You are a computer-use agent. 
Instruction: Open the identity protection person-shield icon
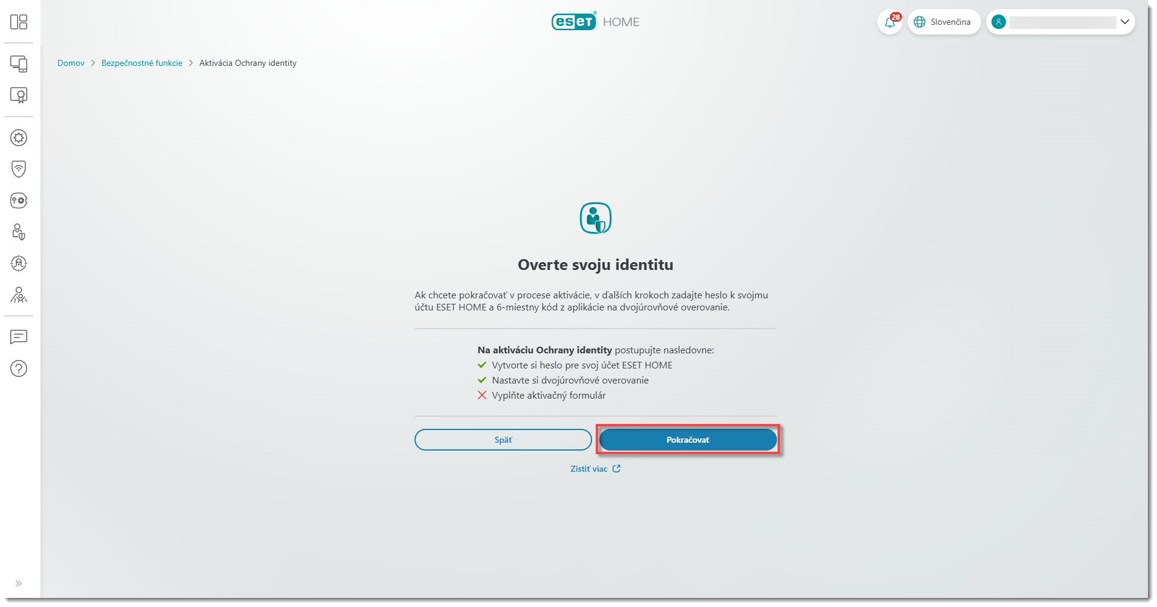click(19, 232)
